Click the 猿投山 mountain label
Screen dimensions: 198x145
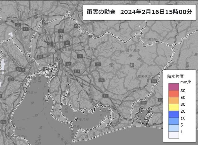(x=92, y=49)
